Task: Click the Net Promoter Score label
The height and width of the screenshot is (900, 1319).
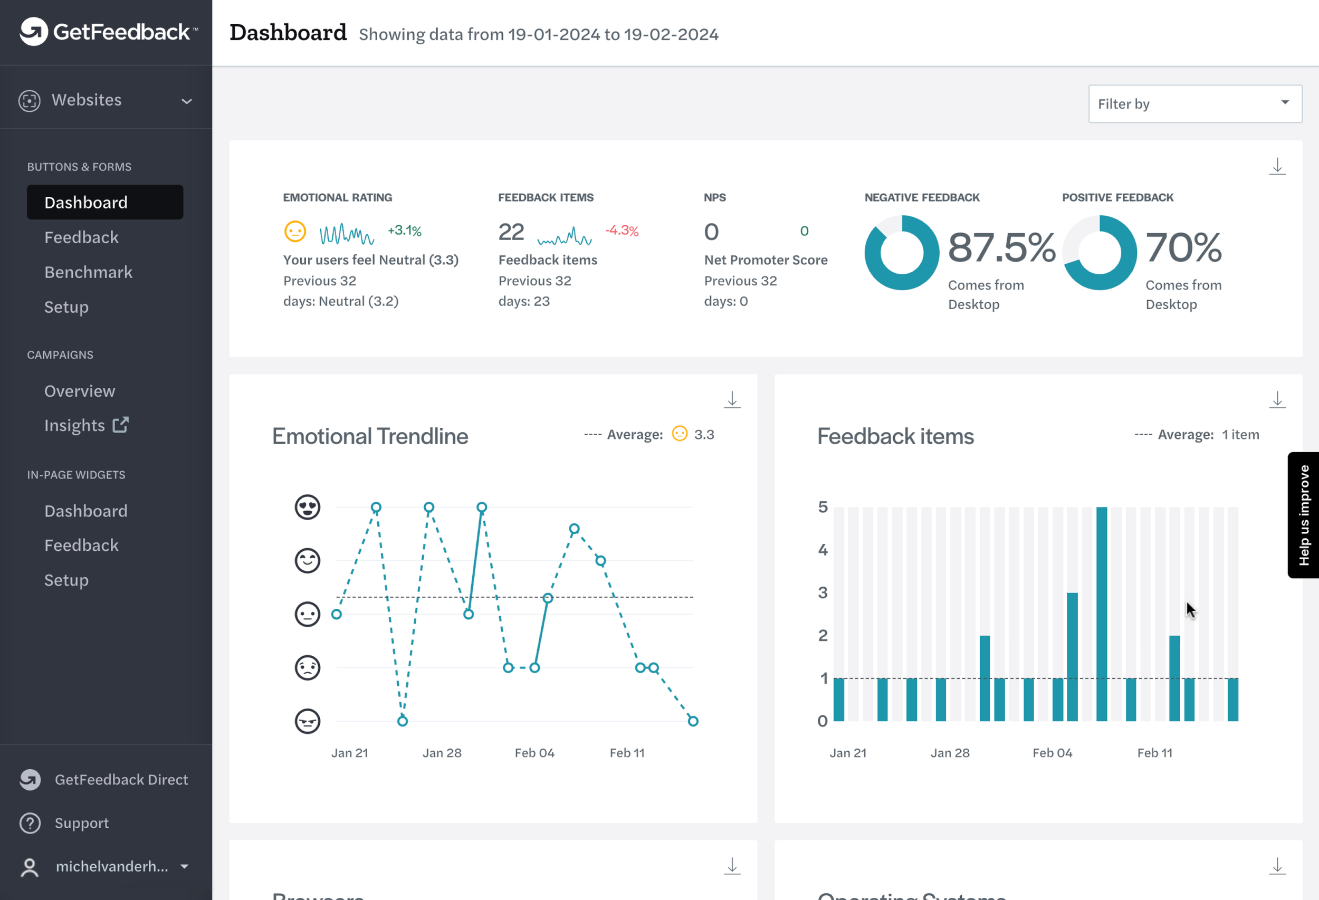Action: point(766,260)
